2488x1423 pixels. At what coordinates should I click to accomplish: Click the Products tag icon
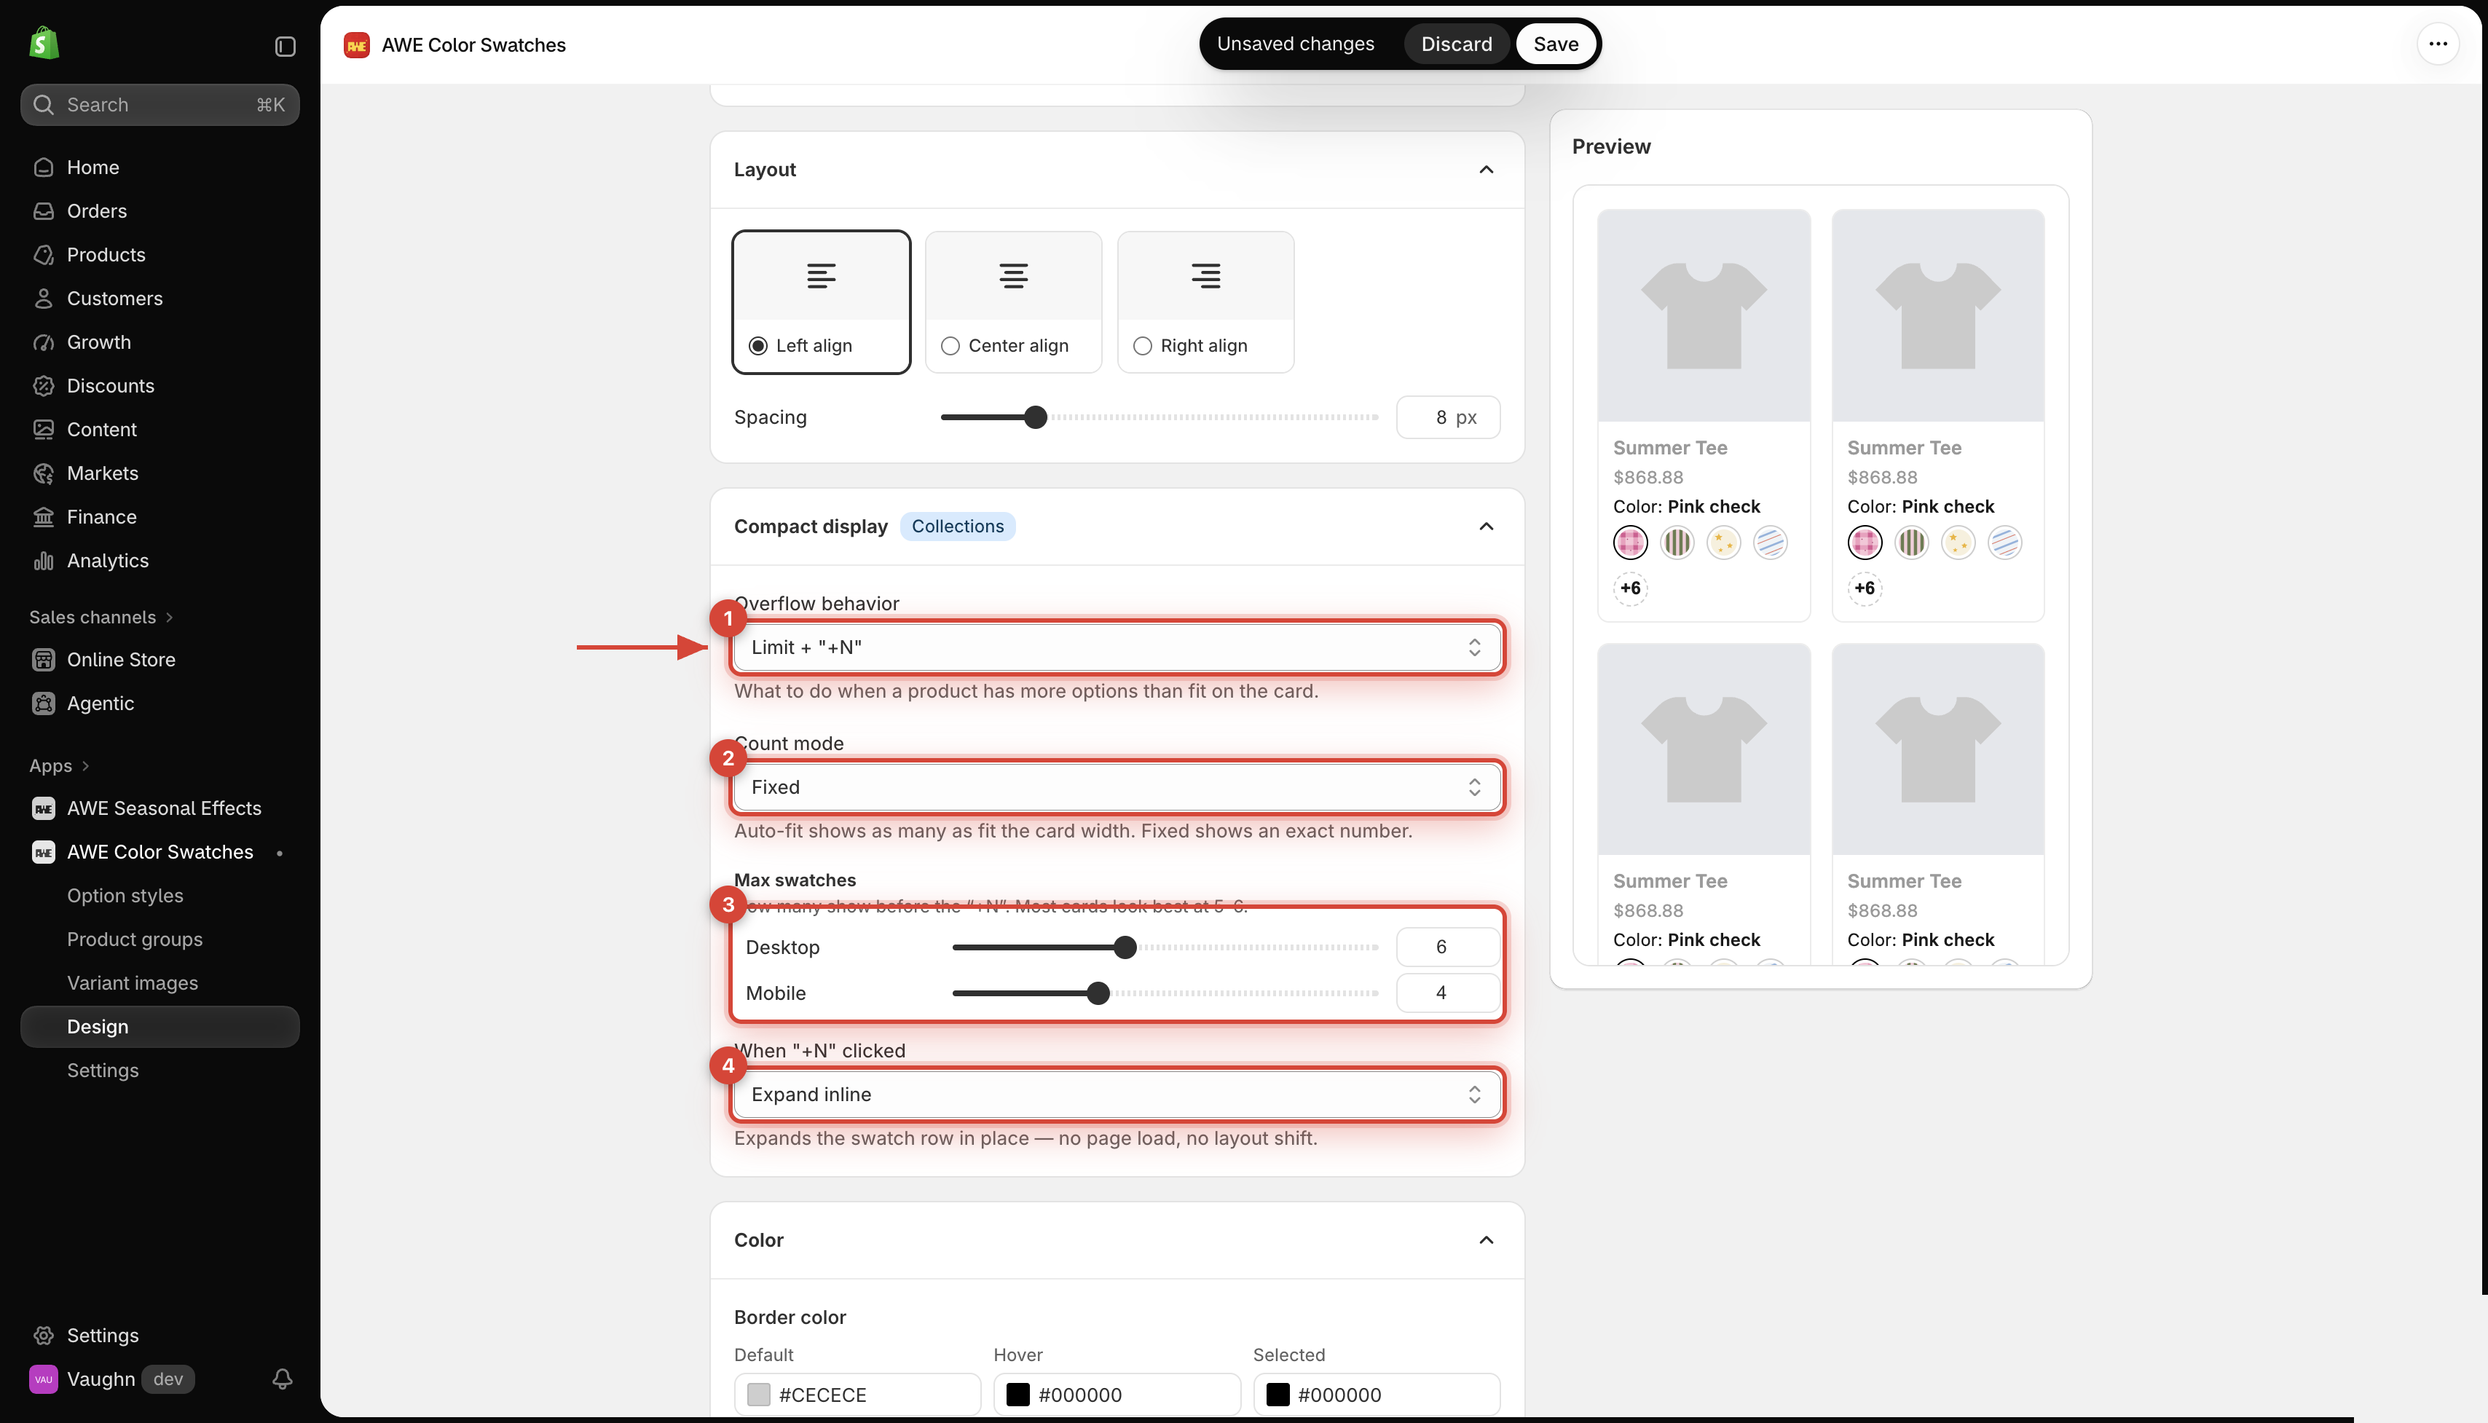[43, 255]
